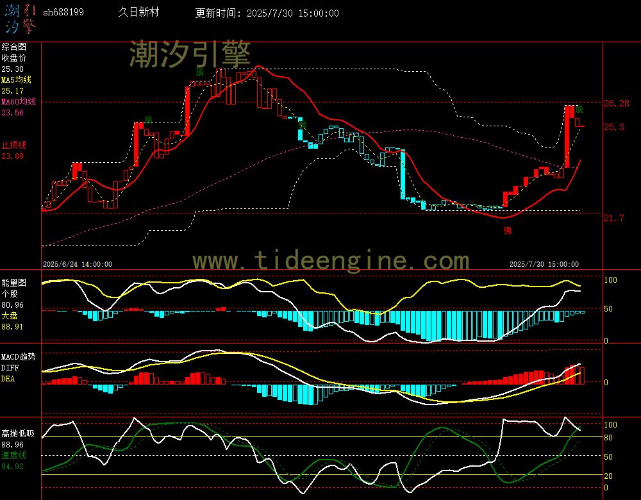Select the stock code sh688199
Image resolution: width=641 pixels, height=500 pixels.
[63, 12]
